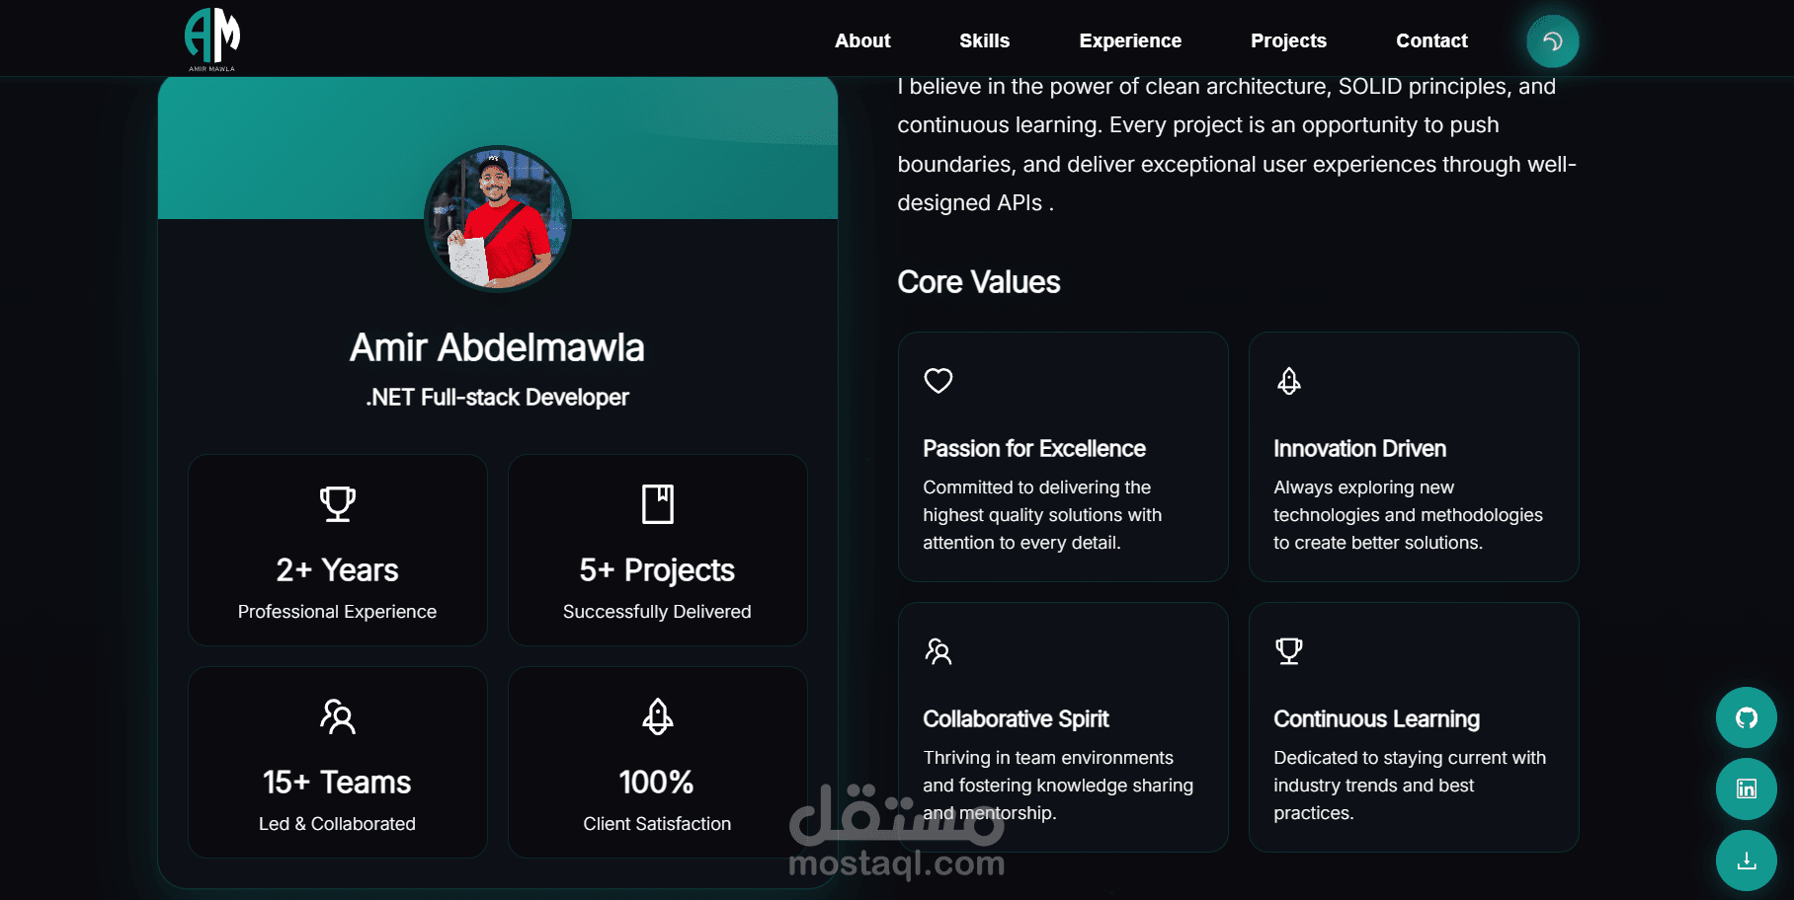Click the people icon above Collaborative Spirit
The image size is (1794, 900).
pos(938,651)
